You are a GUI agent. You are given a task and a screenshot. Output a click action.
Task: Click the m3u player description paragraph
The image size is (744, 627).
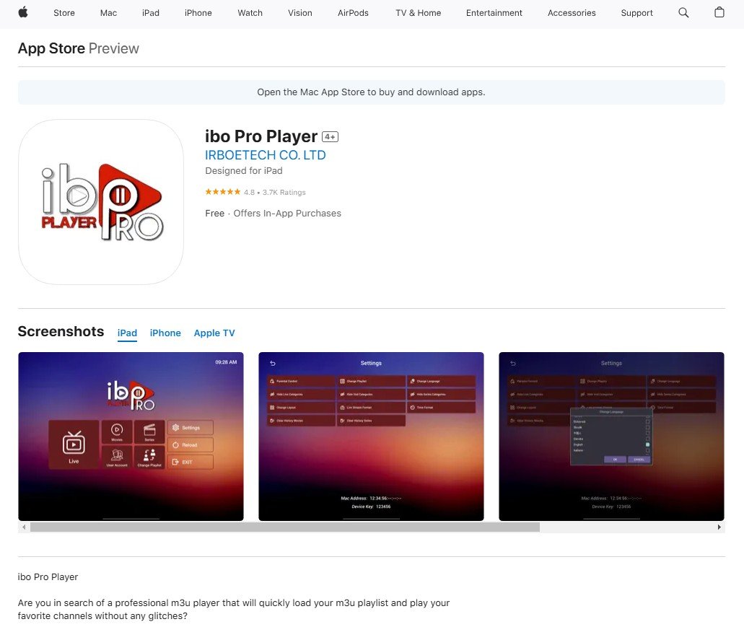click(x=234, y=610)
